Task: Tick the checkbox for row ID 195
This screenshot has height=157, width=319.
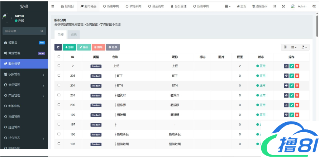Action: click(59, 144)
